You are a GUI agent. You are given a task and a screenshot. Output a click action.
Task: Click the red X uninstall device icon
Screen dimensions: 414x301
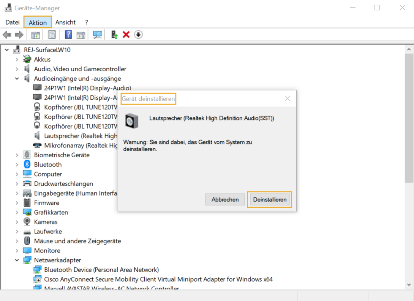tap(126, 34)
